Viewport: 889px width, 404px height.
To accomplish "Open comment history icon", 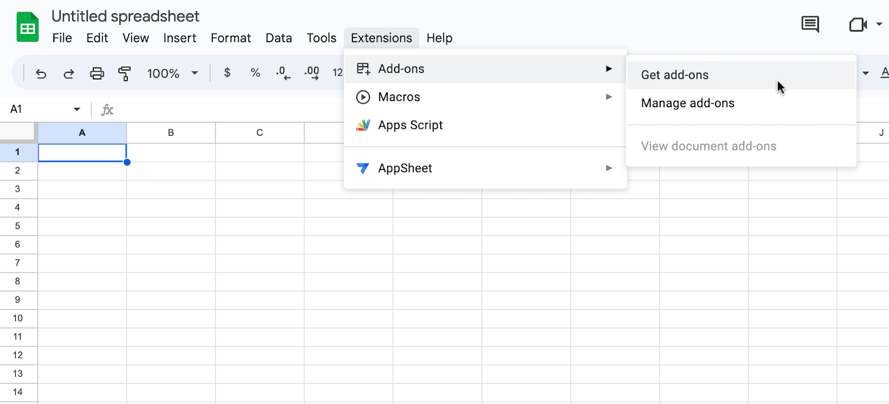I will click(810, 24).
